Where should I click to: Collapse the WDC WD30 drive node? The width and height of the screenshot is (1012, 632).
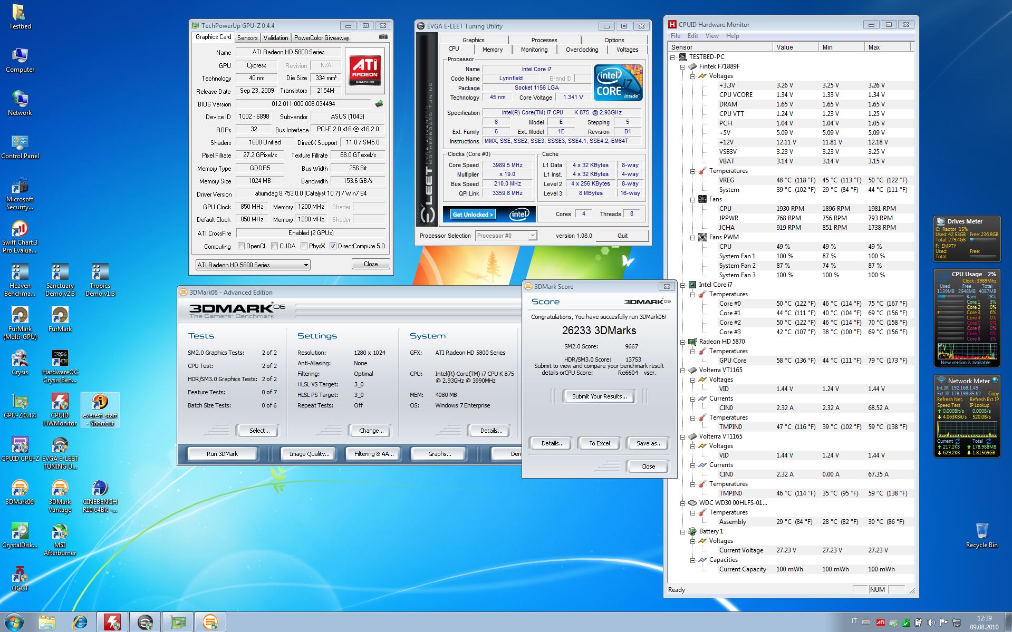(x=682, y=503)
